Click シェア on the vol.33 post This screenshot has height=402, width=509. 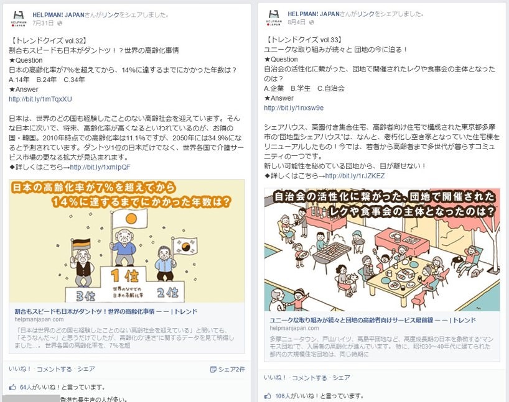(x=341, y=378)
